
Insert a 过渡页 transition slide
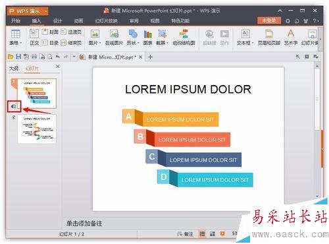pos(71,32)
